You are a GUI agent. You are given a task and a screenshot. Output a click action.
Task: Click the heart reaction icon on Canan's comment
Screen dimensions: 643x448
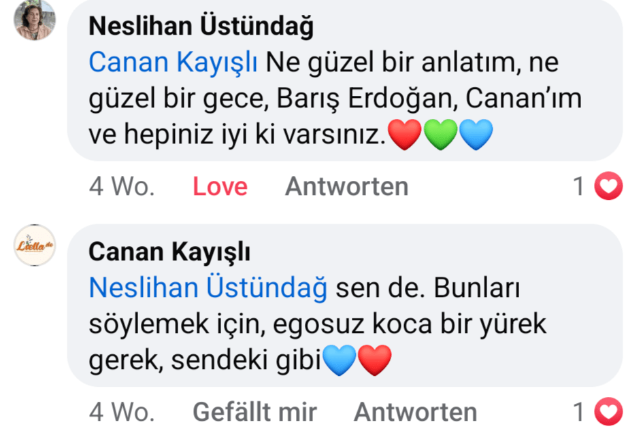(608, 412)
